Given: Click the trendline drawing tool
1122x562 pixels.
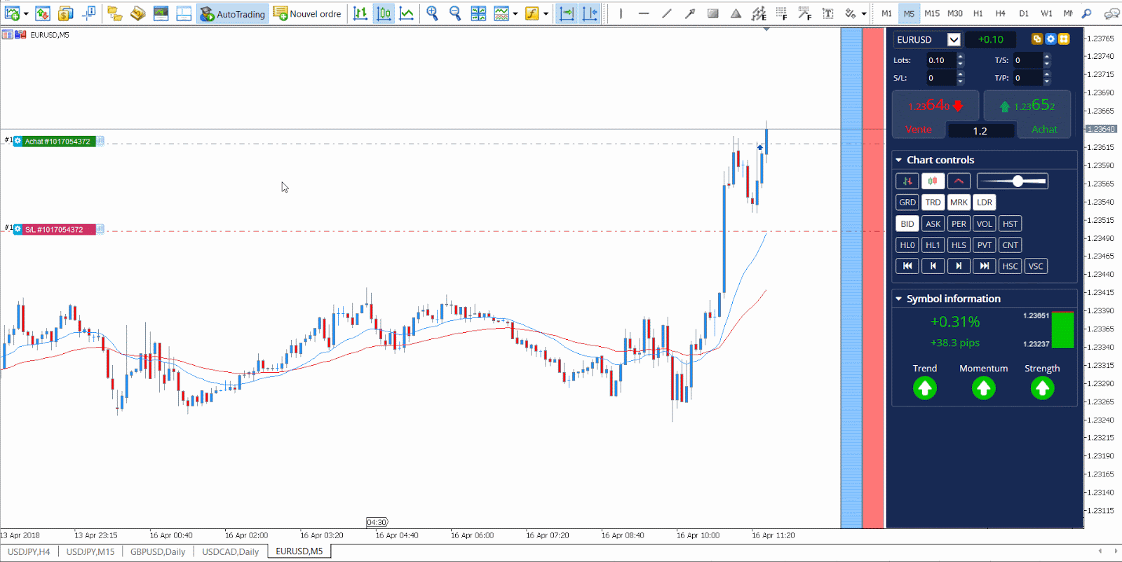Looking at the screenshot, I should pyautogui.click(x=667, y=13).
